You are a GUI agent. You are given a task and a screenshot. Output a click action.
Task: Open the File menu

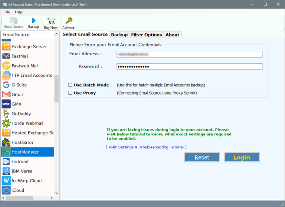pos(7,12)
